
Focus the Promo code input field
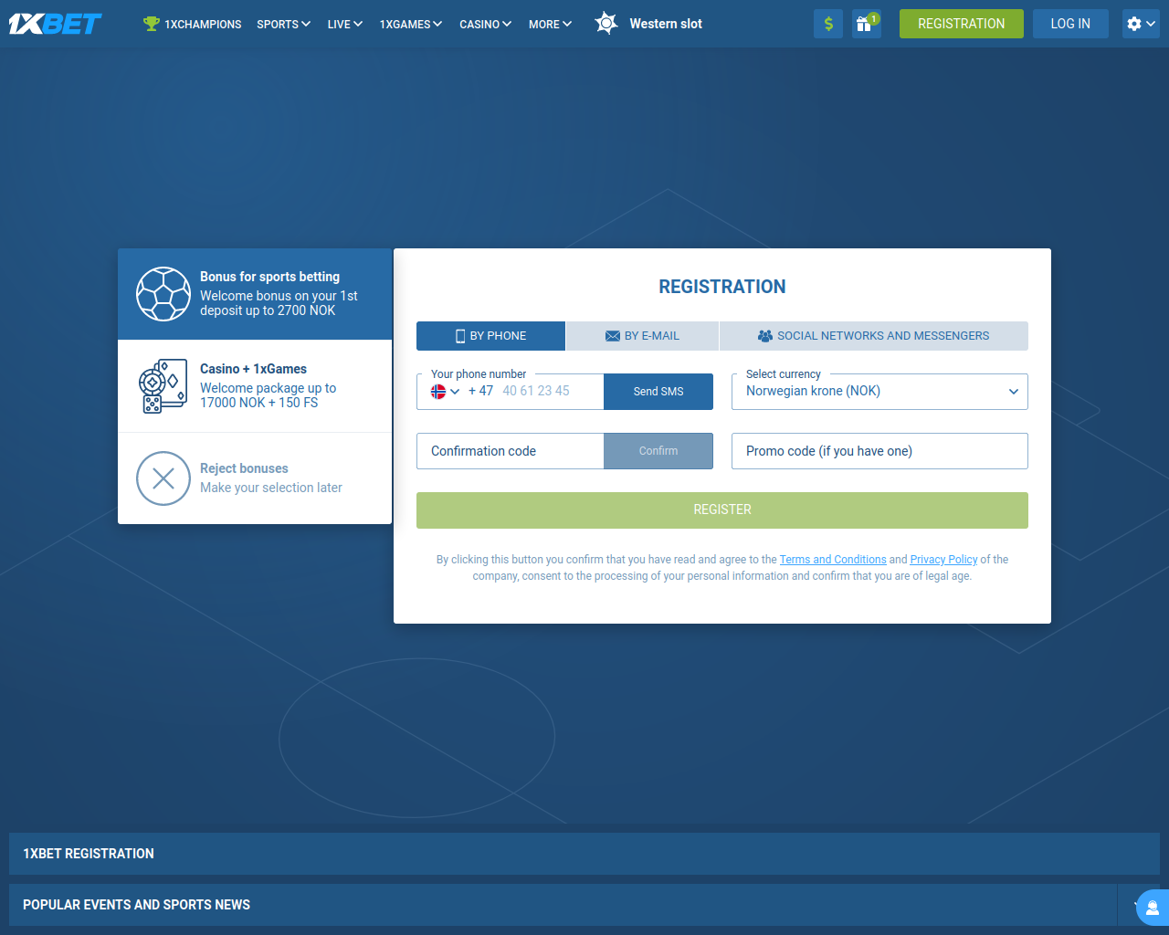click(x=879, y=451)
